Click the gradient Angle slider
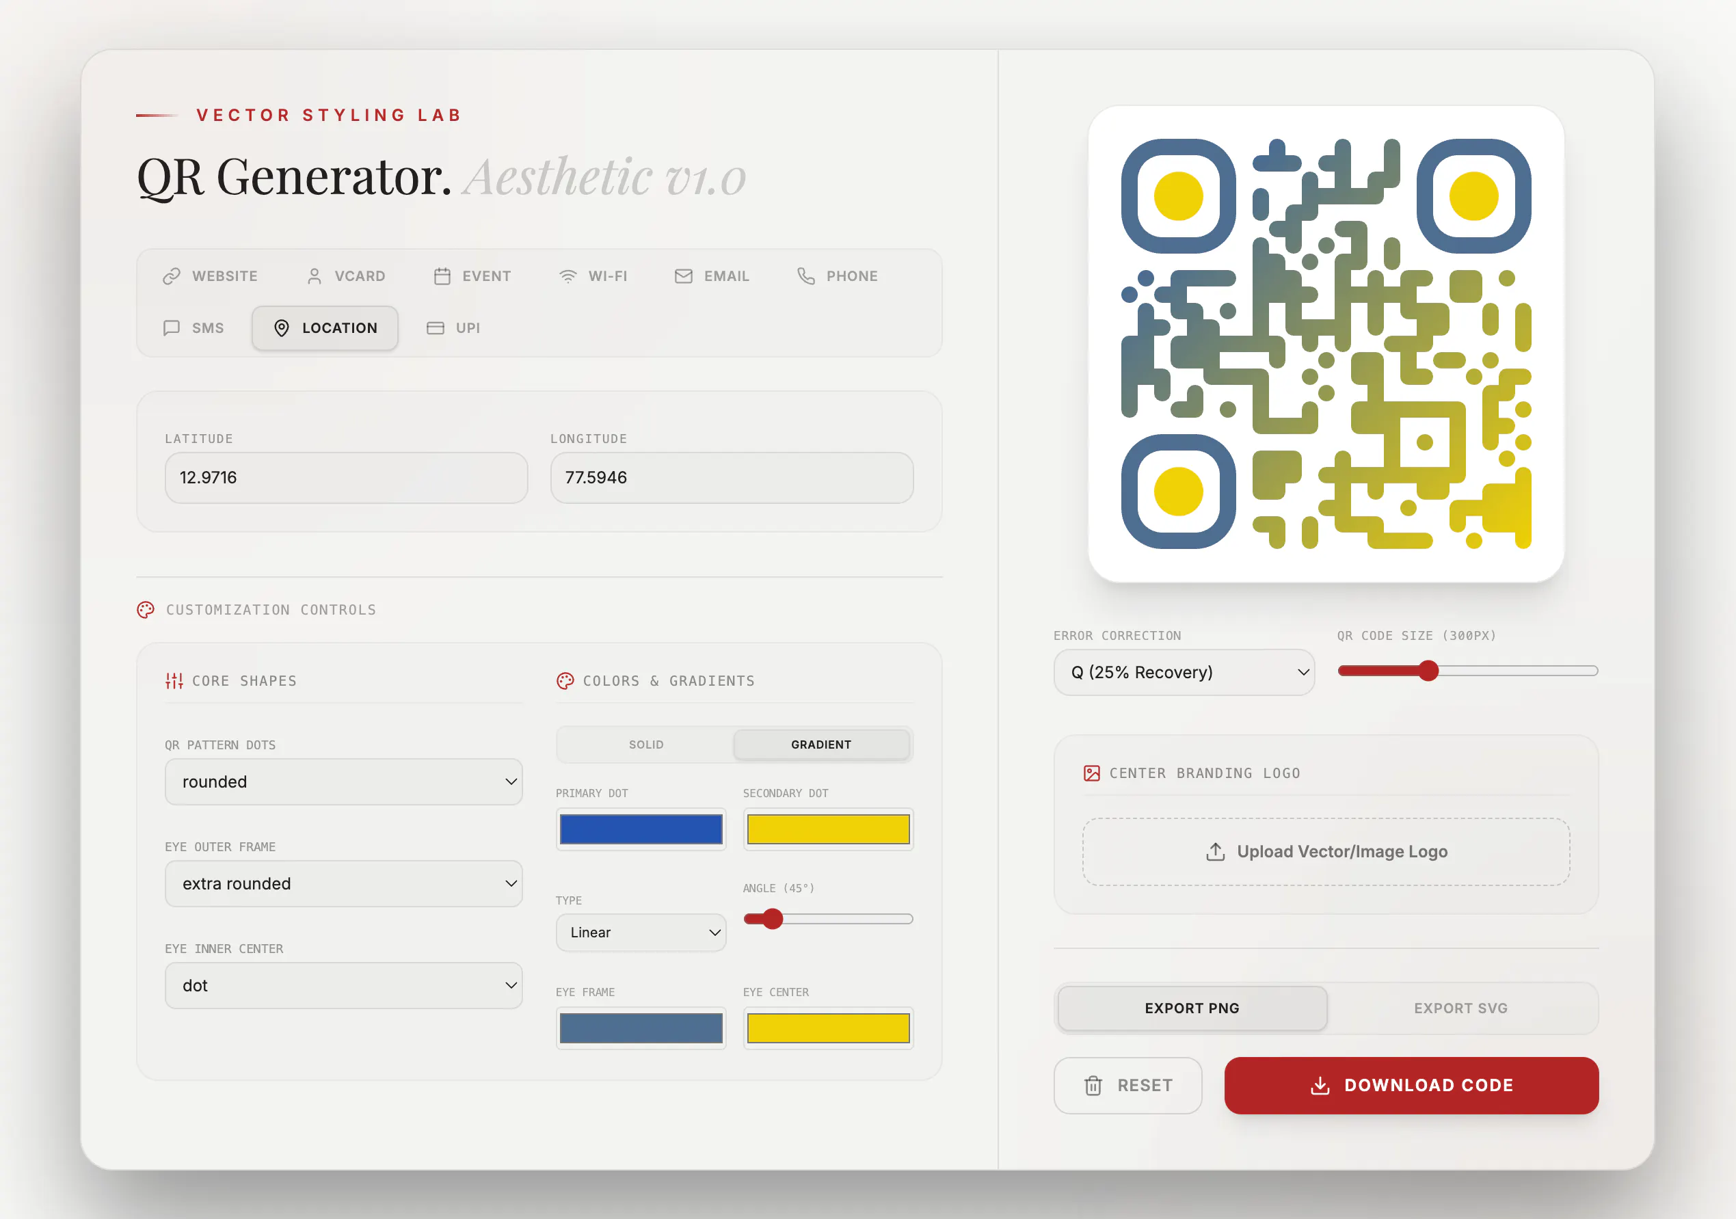 coord(829,919)
